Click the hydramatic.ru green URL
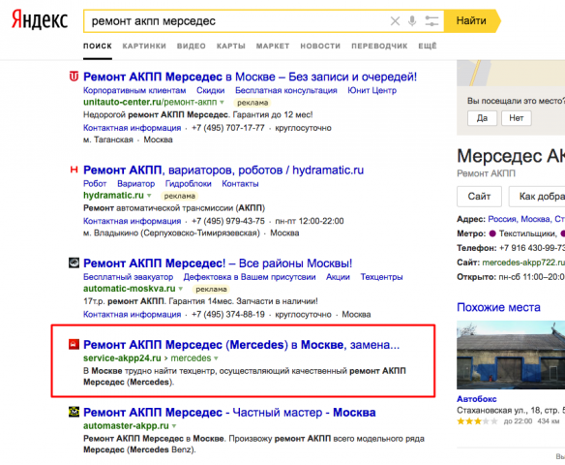Screen dimensions: 565x465 pos(113,196)
